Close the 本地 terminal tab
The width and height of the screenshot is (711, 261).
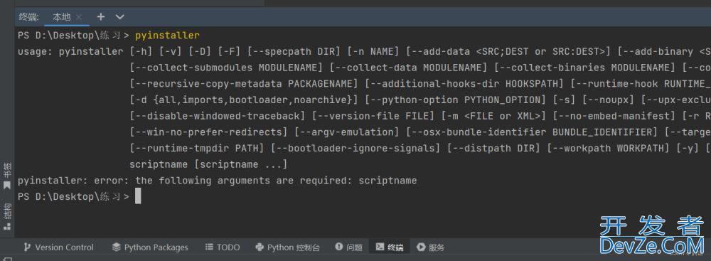point(79,17)
